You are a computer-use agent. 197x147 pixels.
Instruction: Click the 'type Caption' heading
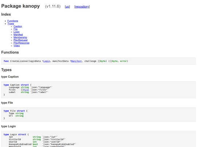[10, 77]
